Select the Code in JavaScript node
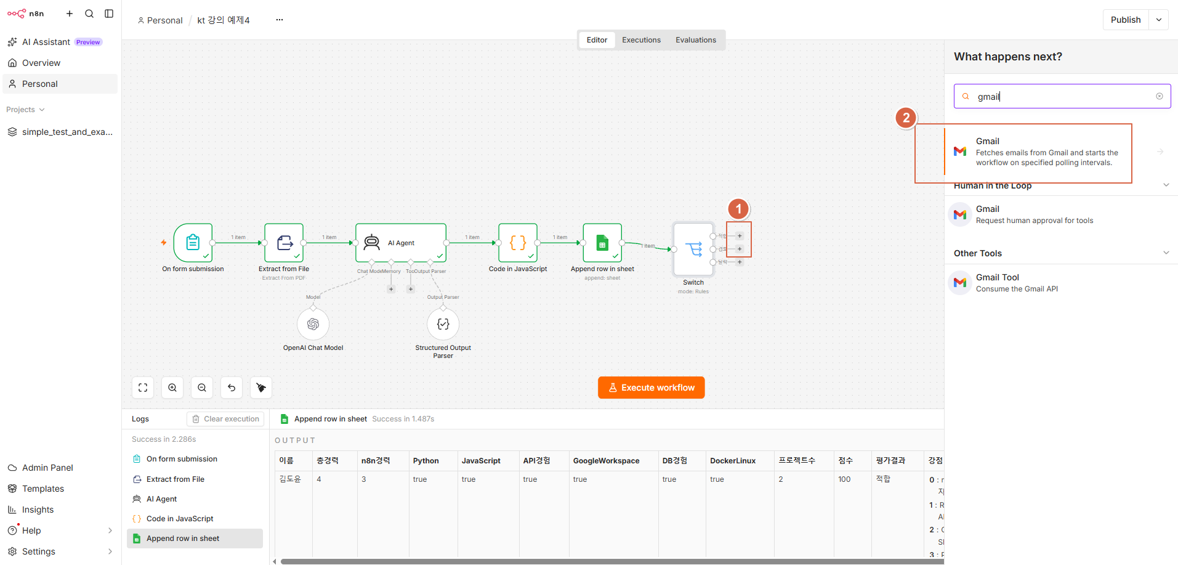Image resolution: width=1178 pixels, height=565 pixels. point(518,243)
